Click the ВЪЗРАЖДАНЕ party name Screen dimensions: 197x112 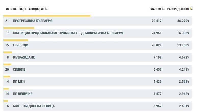24,57
